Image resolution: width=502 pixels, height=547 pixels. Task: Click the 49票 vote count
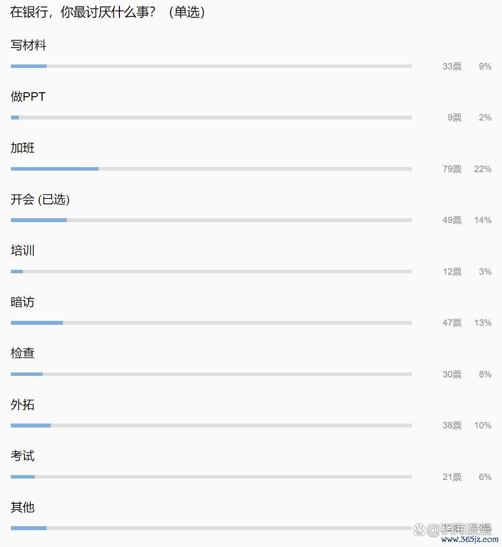coord(452,221)
